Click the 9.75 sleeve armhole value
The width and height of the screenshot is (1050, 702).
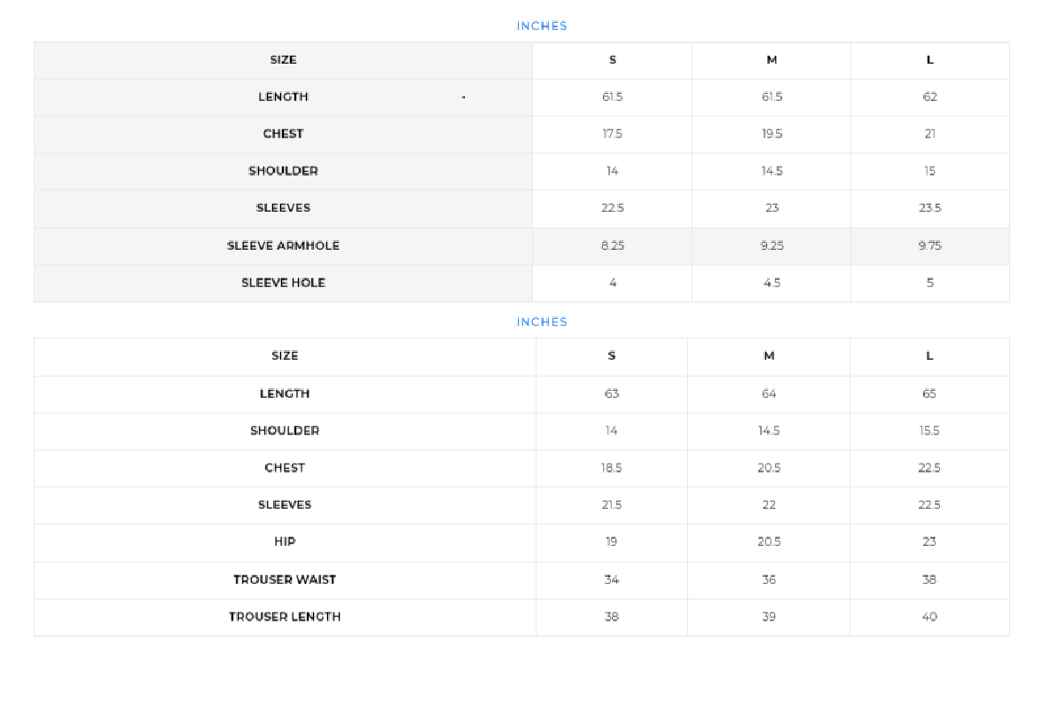coord(929,246)
